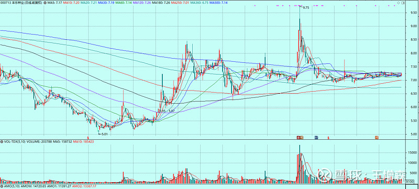This screenshot has width=419, height=189.
Task: Click the 7.00 price axis label
Action: [x=414, y=80]
